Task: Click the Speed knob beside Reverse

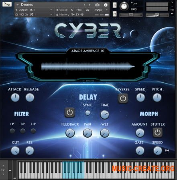Action: (140, 98)
